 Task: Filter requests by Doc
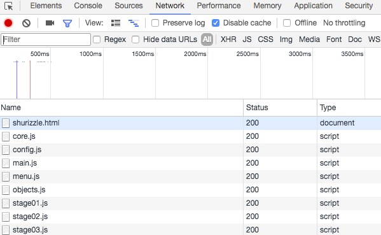[x=355, y=39]
